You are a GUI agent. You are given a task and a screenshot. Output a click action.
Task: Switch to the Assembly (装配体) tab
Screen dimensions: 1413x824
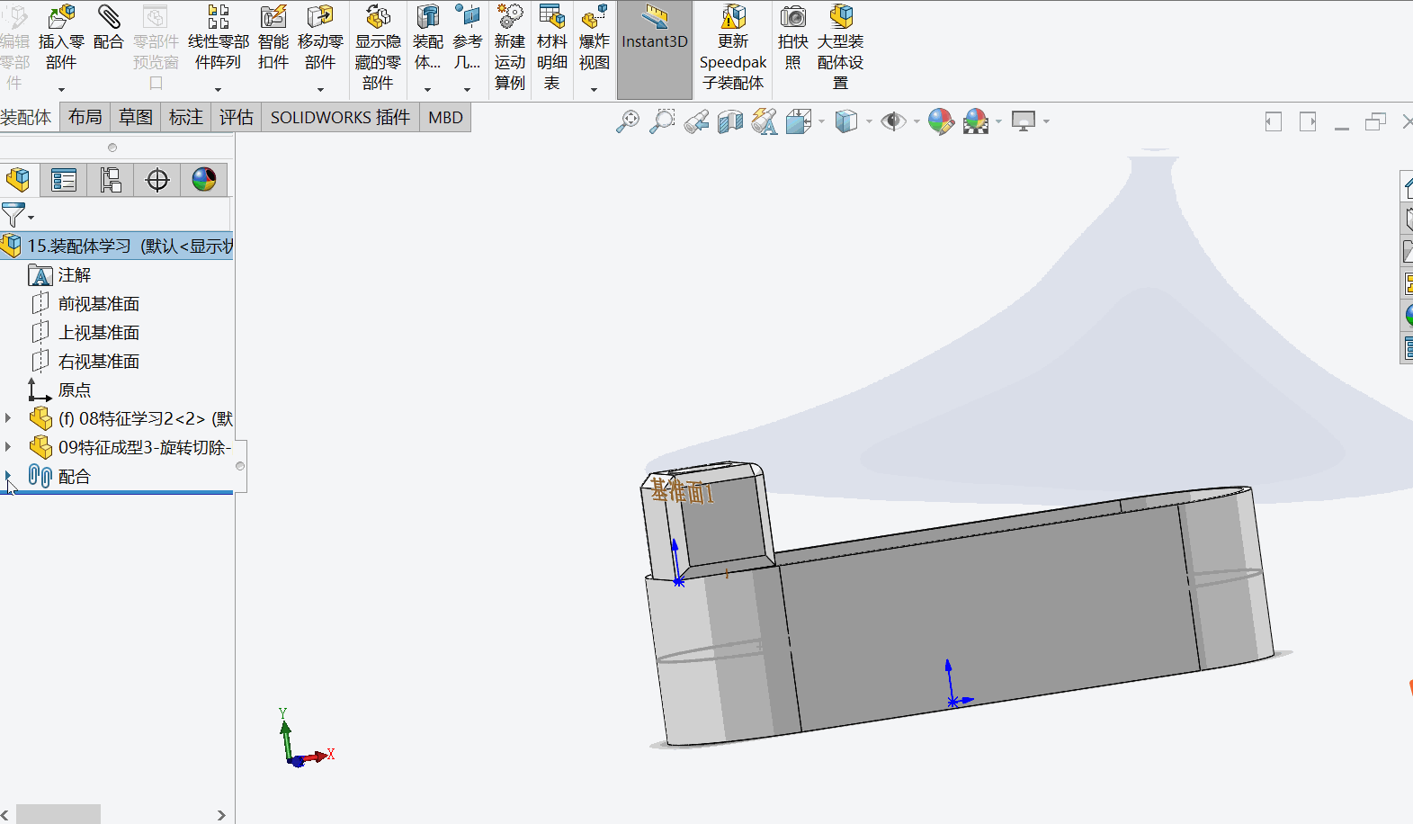[28, 117]
